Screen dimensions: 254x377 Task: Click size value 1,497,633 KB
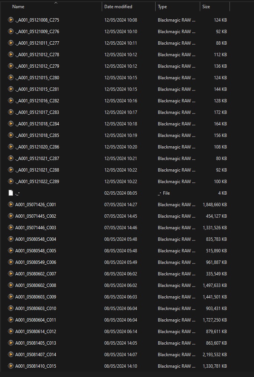click(x=215, y=285)
